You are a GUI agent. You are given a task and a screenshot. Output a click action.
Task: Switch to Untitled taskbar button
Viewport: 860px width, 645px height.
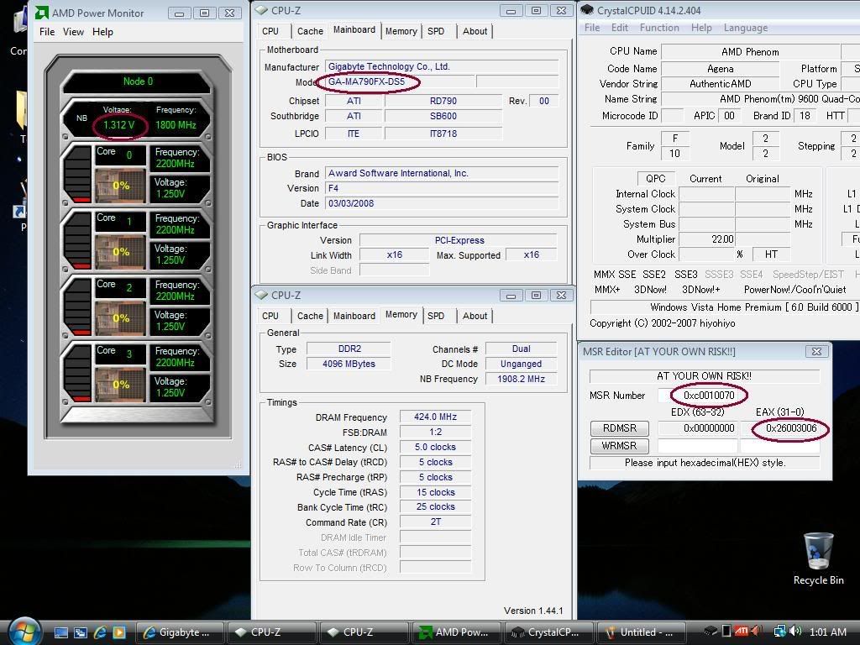(x=641, y=632)
